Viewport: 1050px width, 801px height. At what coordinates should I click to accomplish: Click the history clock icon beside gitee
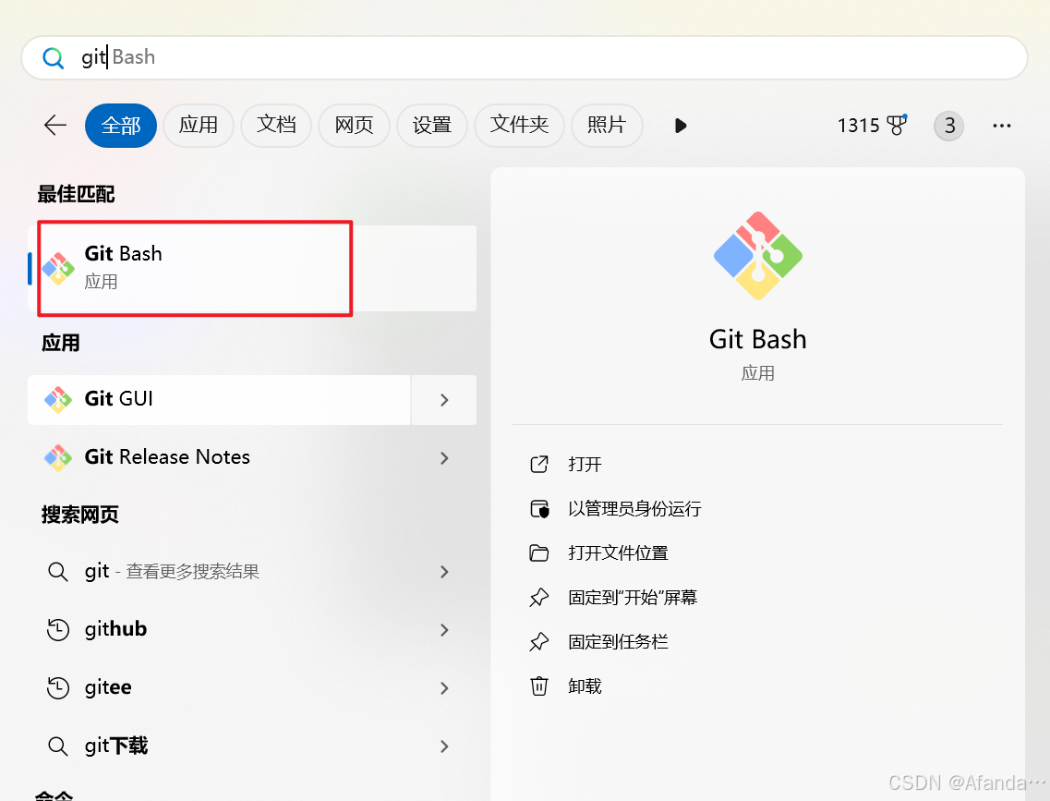58,688
